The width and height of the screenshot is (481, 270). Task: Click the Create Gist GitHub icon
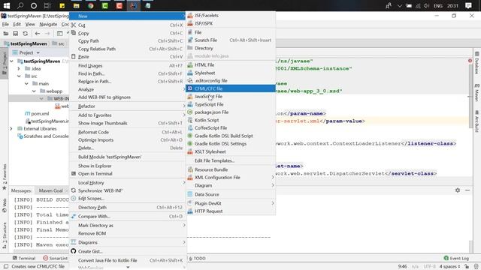[74, 251]
